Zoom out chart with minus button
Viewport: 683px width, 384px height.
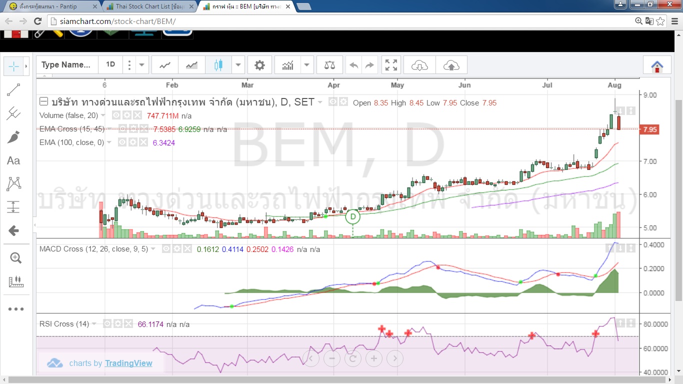[x=331, y=358]
